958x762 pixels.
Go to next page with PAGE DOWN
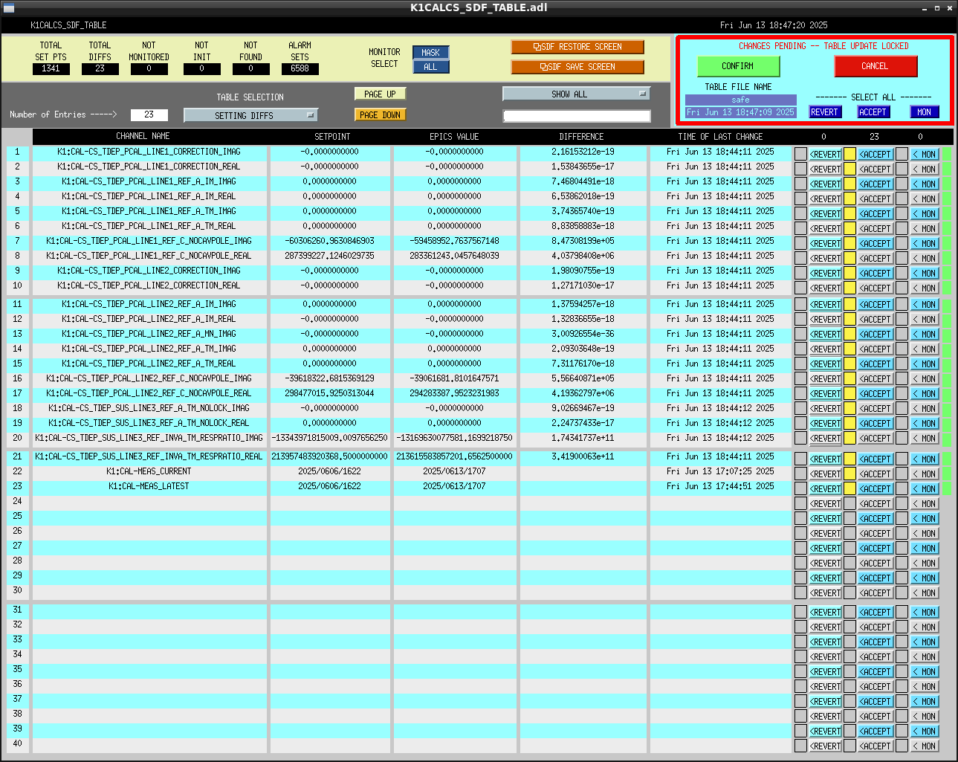pos(381,115)
